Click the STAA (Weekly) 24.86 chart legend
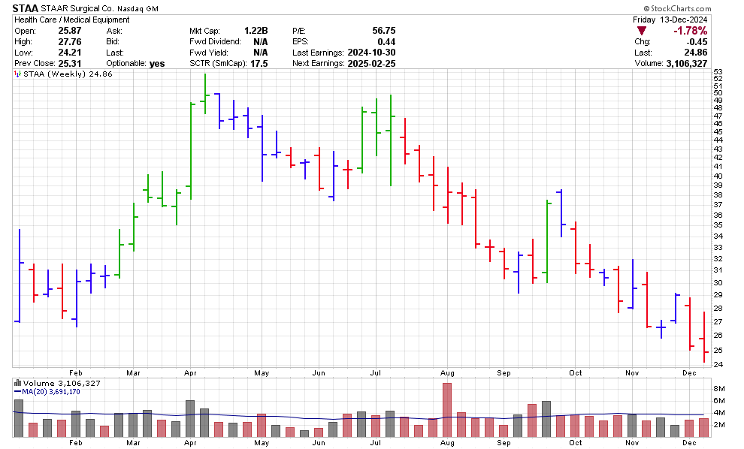 68,74
